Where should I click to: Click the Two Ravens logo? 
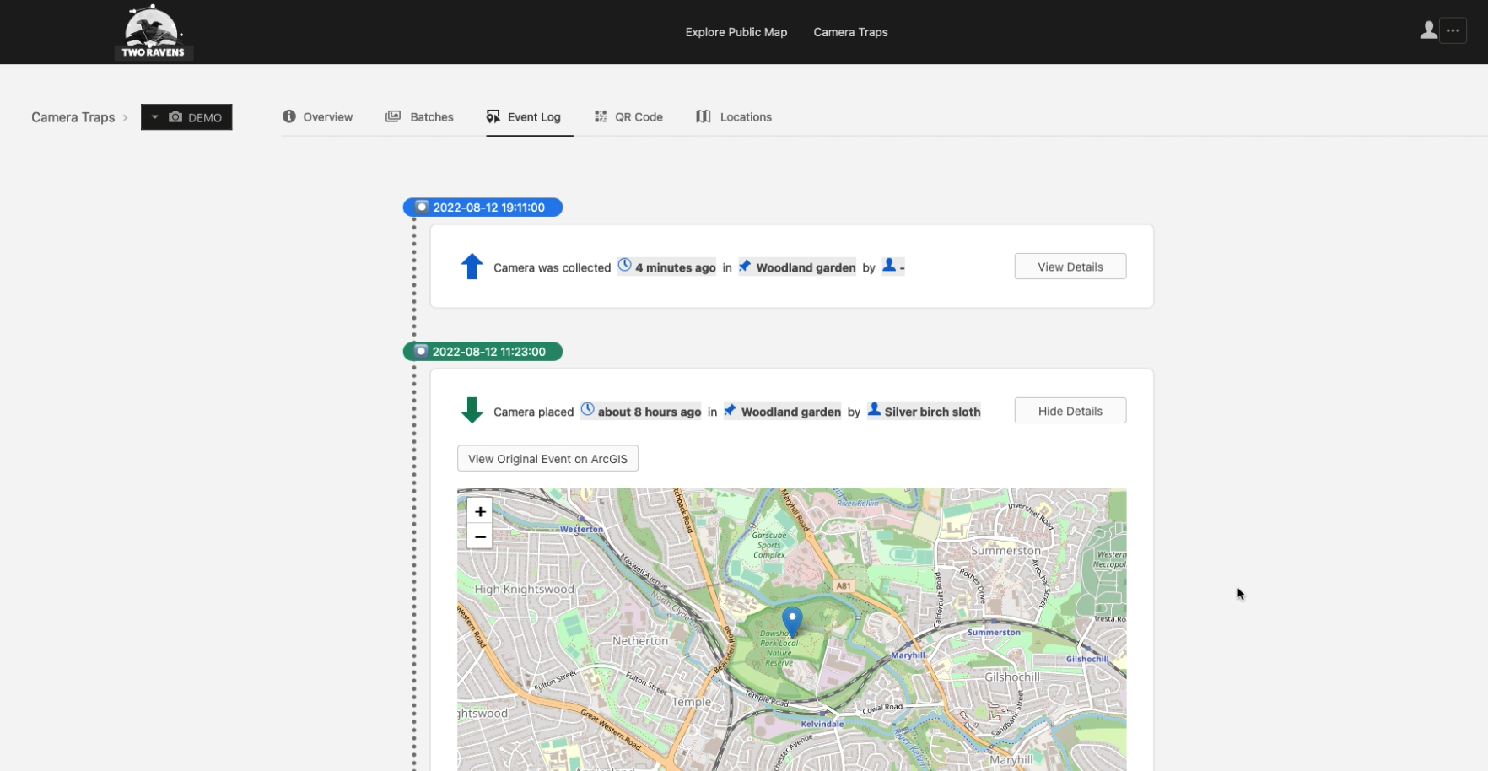154,32
